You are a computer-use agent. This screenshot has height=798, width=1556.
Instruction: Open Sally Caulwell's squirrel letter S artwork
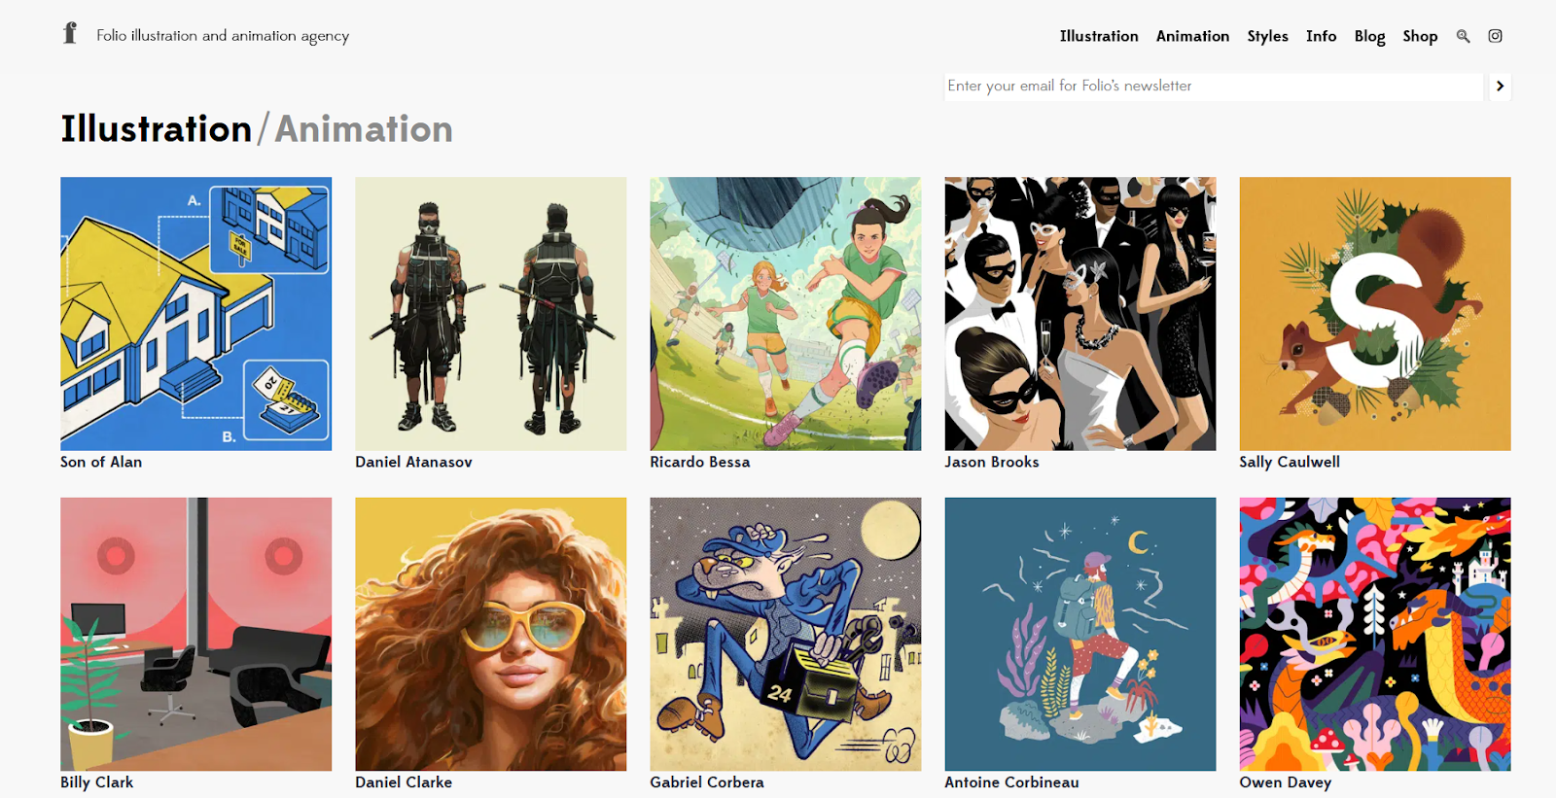1374,313
